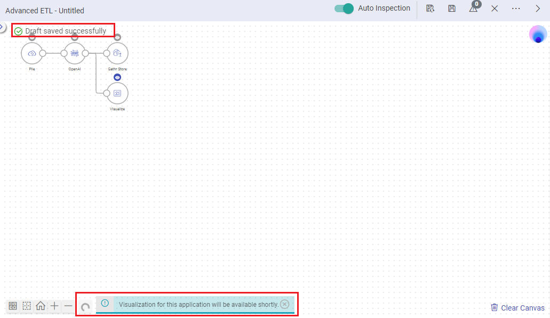Viewport: 550px width, 318px height.
Task: Open the gradient AI assistant orb
Action: pos(538,34)
